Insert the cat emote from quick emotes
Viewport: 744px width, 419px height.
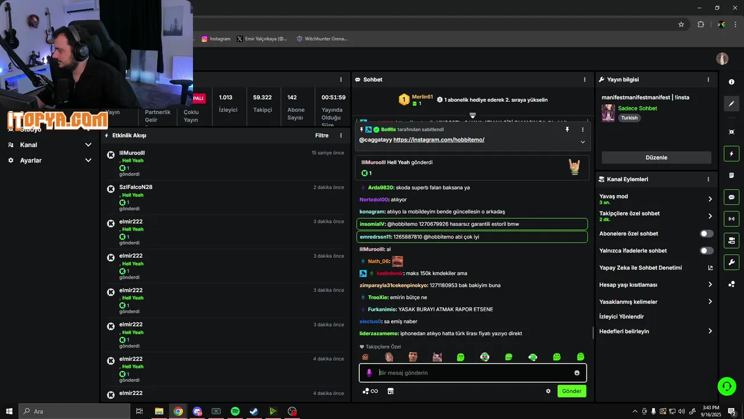437,357
